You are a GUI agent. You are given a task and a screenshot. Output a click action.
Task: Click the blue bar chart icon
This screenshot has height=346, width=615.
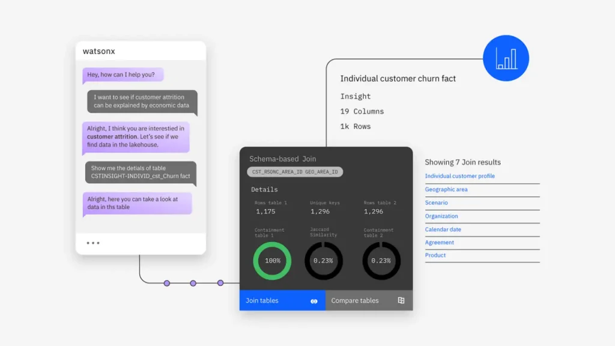(506, 58)
